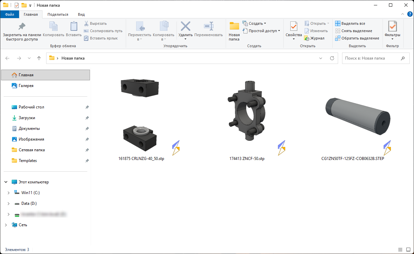Click the Rename icon in the ribbon

[208, 26]
